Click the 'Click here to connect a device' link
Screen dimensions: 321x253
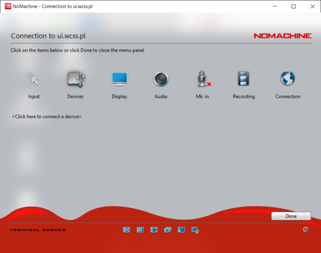click(x=47, y=117)
